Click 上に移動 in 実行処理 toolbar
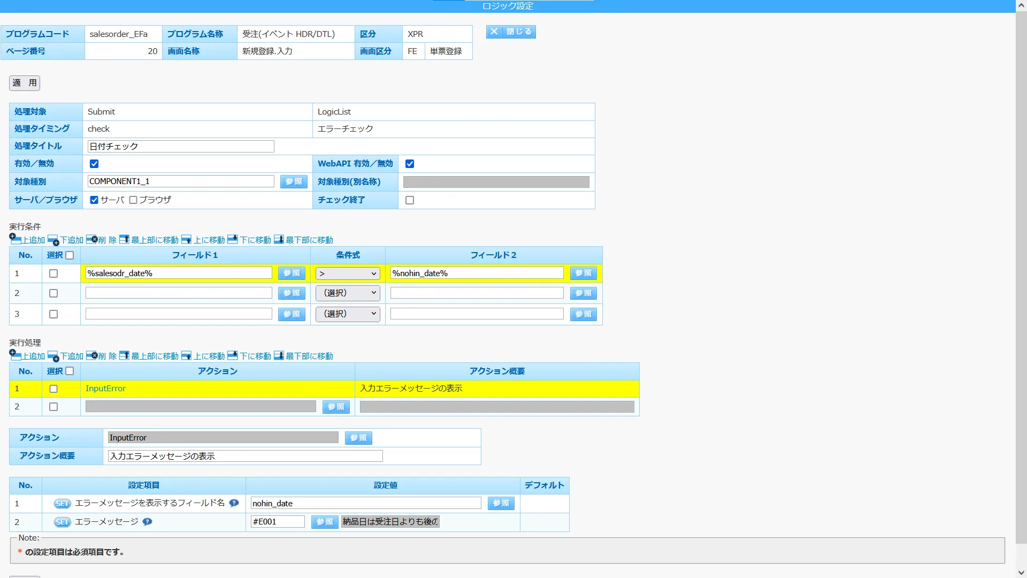The image size is (1027, 578). coord(203,356)
